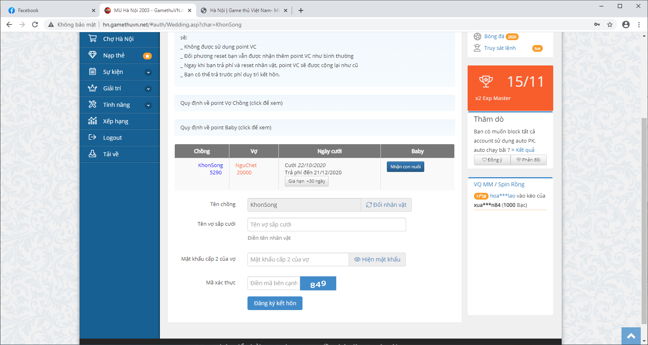This screenshot has height=345, width=648.
Task: Click the chart icon beside Xếp hạng
Action: click(x=92, y=121)
